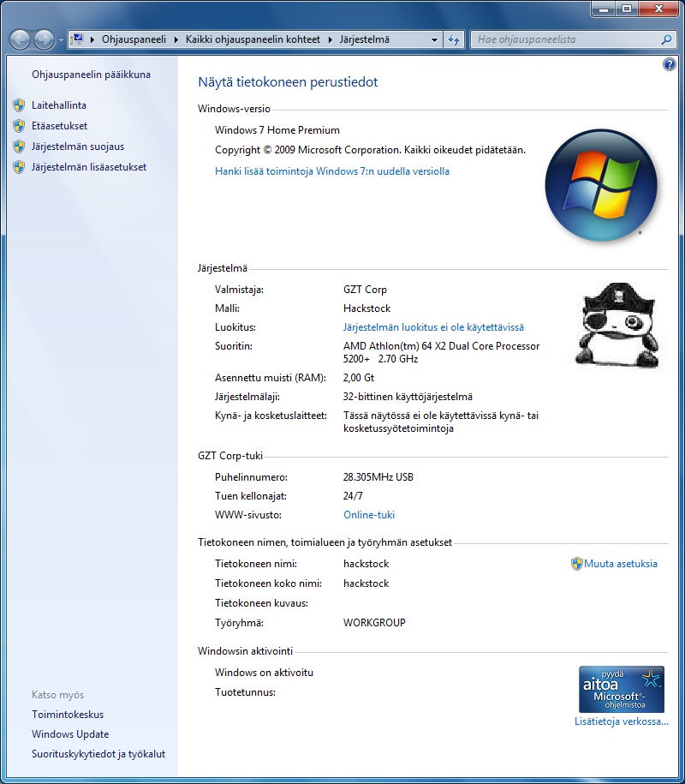685x784 pixels.
Task: Click the refresh button in address bar
Action: pos(454,39)
